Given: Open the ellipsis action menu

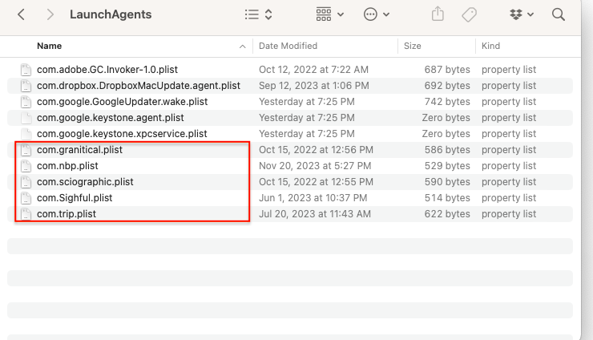Looking at the screenshot, I should tap(377, 14).
